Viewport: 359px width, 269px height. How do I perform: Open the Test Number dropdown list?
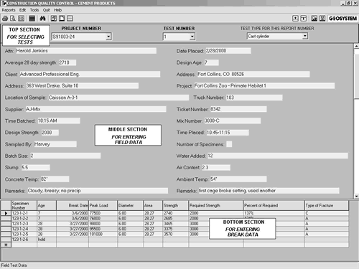tap(192, 37)
